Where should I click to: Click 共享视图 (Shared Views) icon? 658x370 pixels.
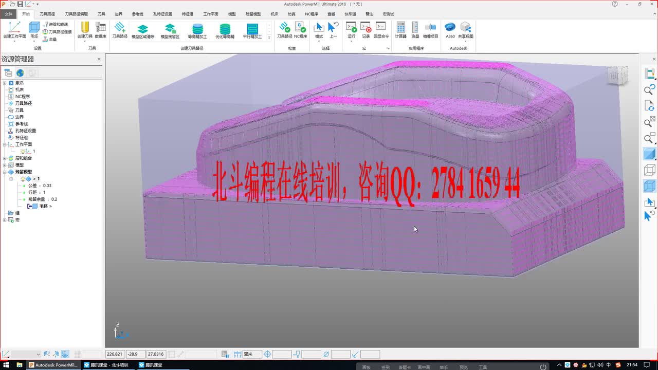[466, 27]
